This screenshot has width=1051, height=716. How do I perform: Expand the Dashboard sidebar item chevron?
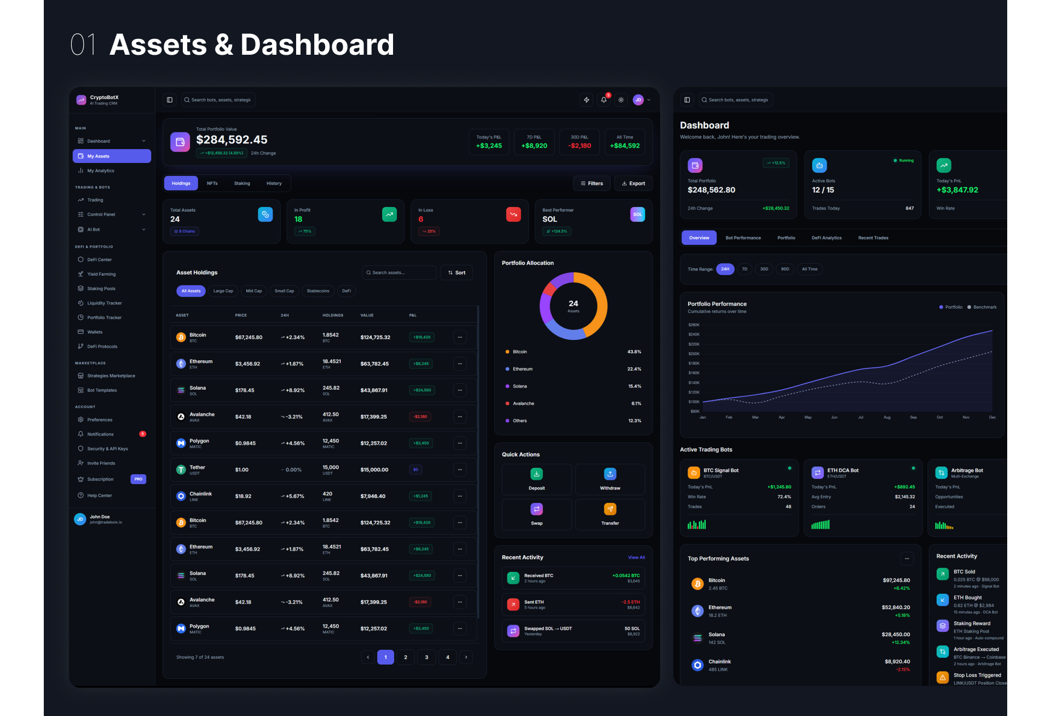(x=144, y=141)
